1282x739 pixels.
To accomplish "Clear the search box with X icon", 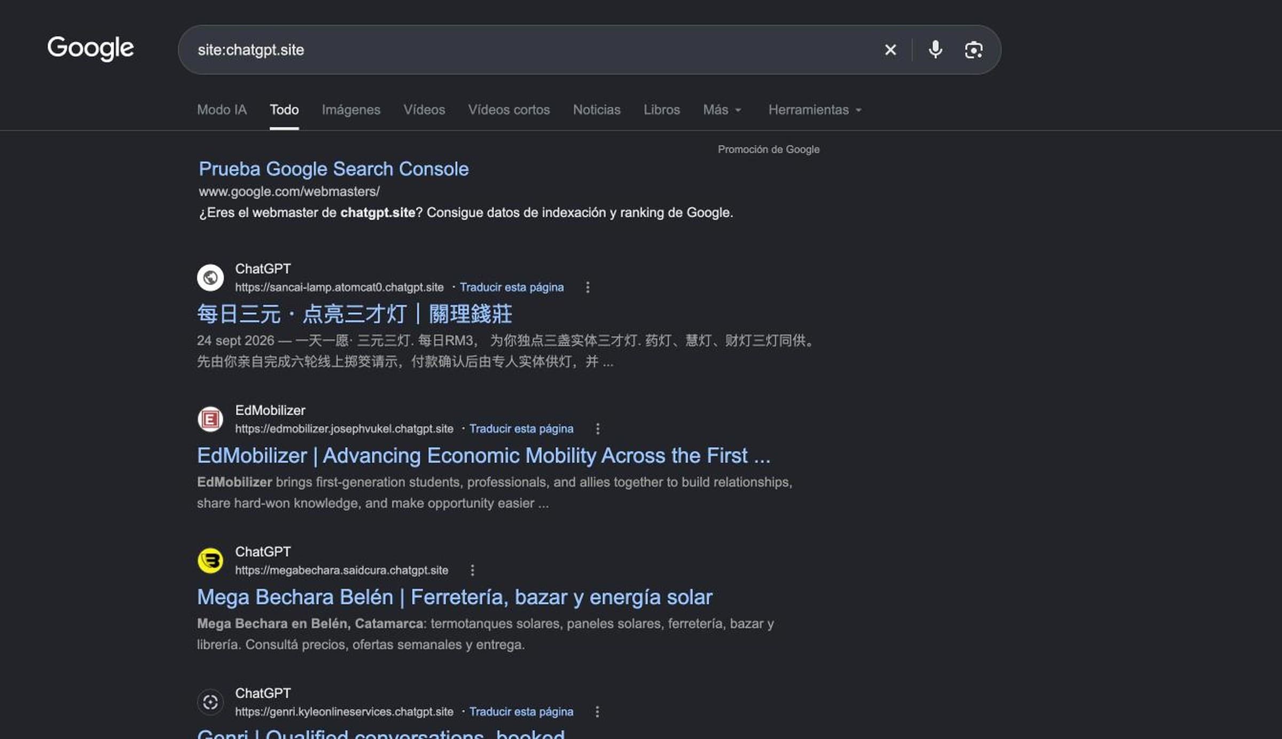I will coord(890,50).
